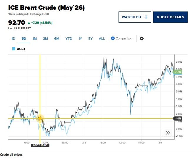Viewport: 195px width, 159px height.
Task: Open QUOTE DETAILS
Action: [x=170, y=17]
